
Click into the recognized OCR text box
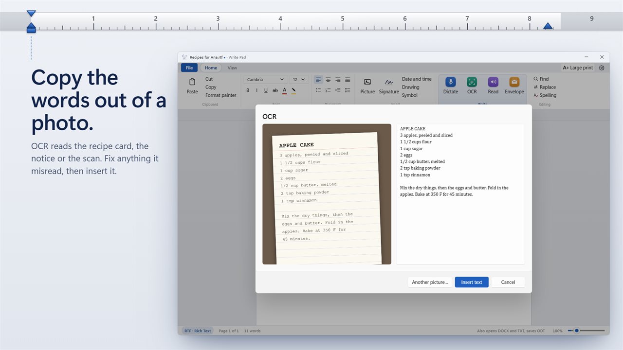pos(460,194)
